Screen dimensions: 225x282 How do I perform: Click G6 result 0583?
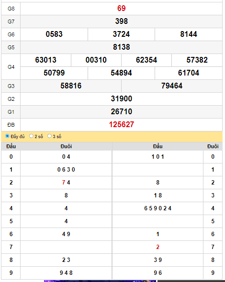54,34
